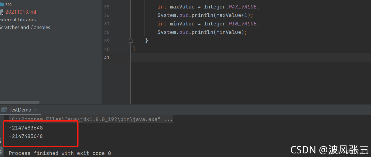Click line number 37 in gutter
Screen dimensions: 371x157
[107, 24]
